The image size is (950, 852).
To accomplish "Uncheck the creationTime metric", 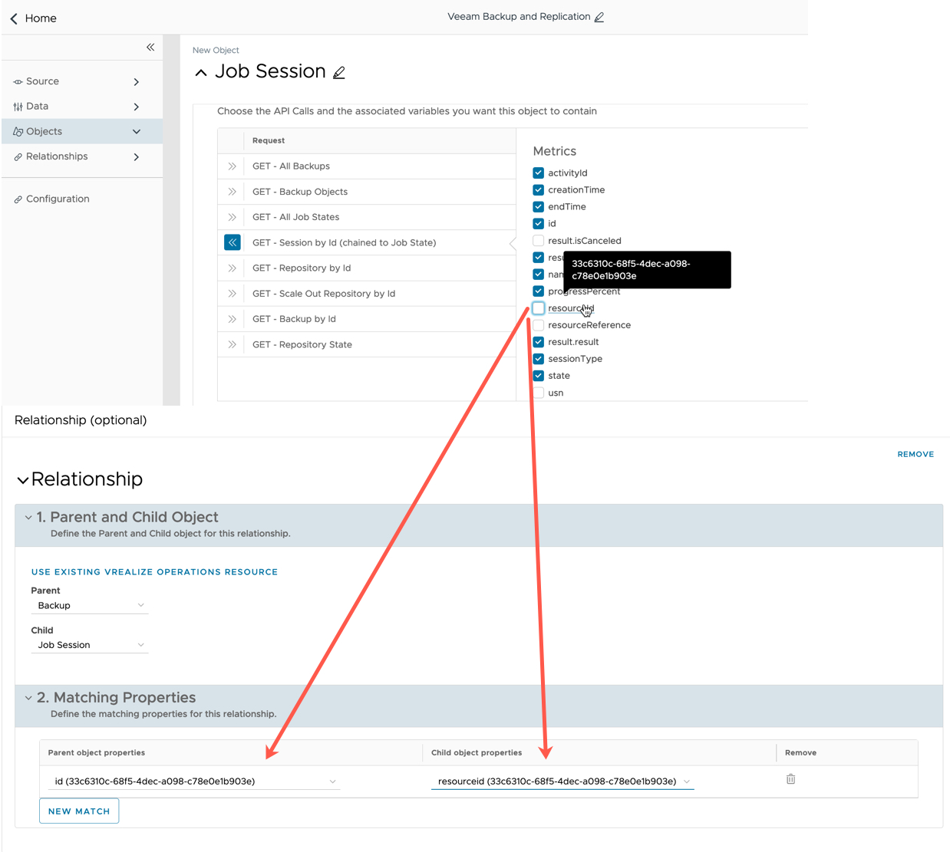I will coord(539,190).
